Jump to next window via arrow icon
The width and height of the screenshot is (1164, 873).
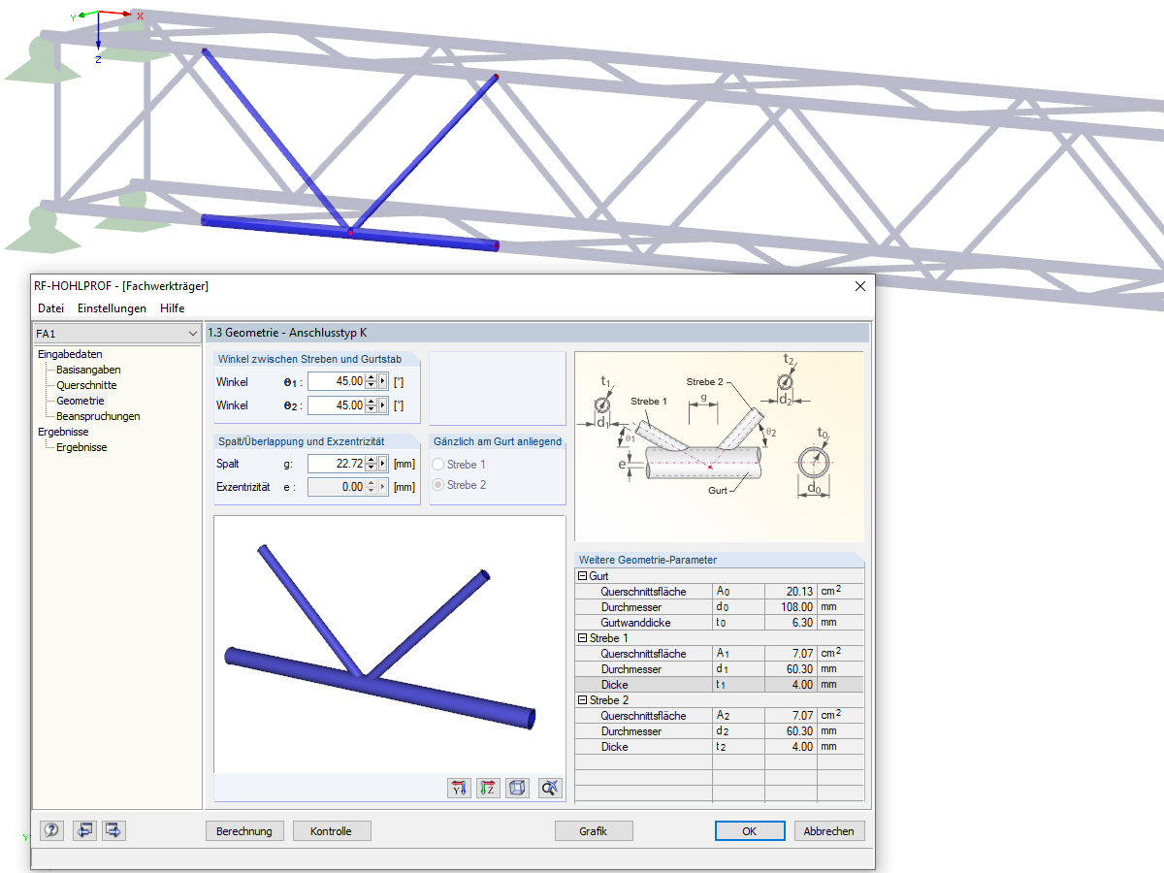click(113, 830)
